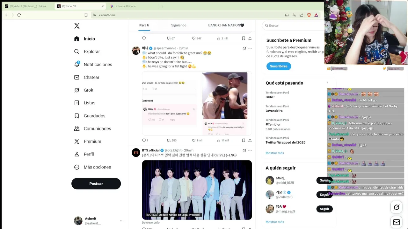
Task: Close the Inicio / X browser tab
Action: click(x=103, y=6)
